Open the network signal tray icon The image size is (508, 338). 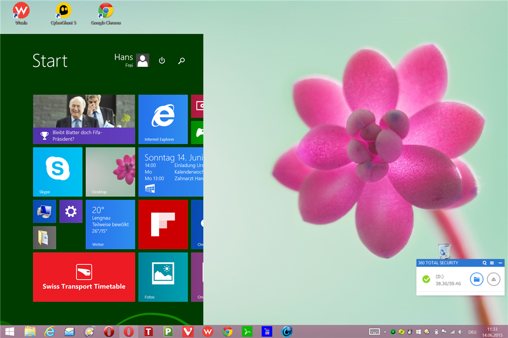click(x=452, y=332)
